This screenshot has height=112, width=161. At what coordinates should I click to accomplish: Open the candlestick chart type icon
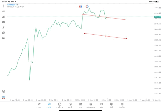4,11
